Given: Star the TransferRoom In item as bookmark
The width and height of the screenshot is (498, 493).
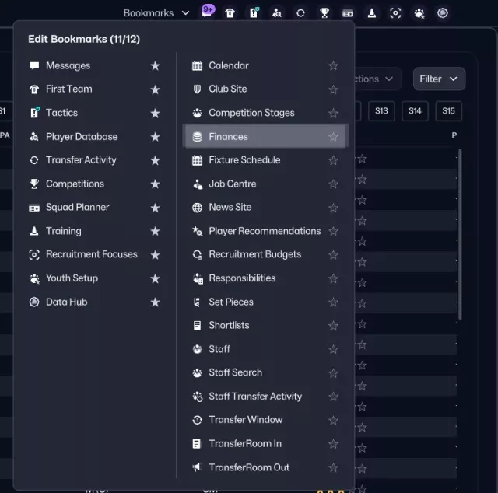Looking at the screenshot, I should [x=333, y=444].
